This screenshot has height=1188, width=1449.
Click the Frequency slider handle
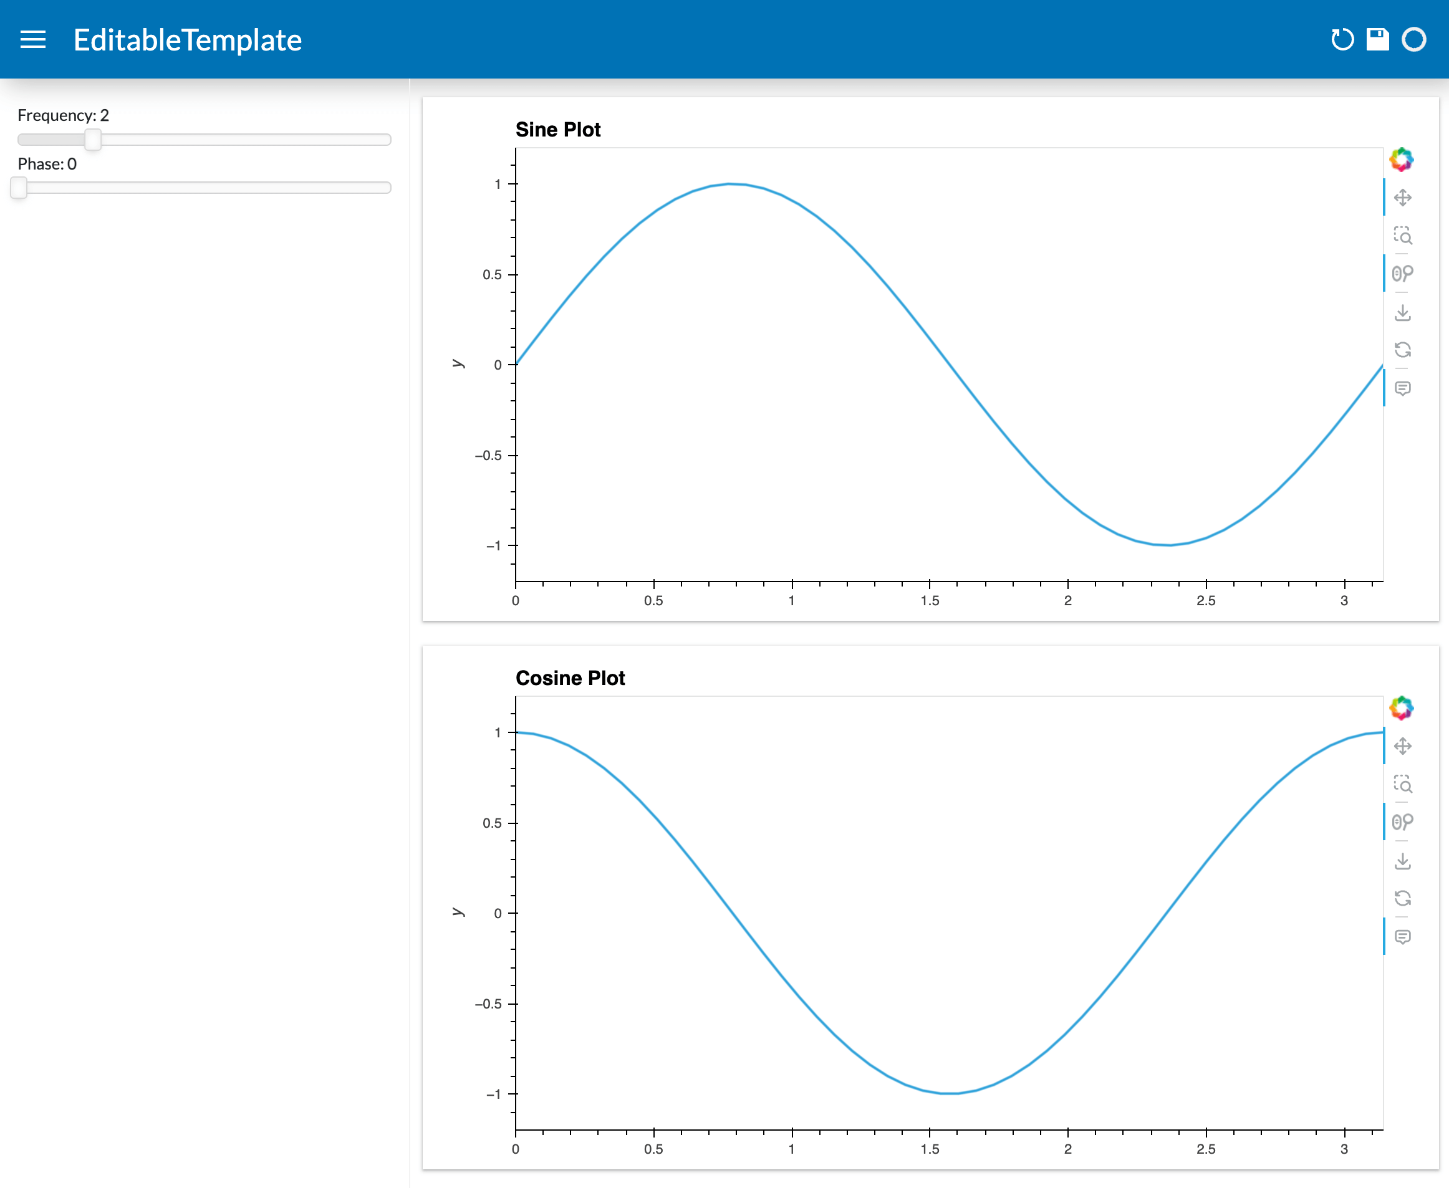click(x=93, y=140)
